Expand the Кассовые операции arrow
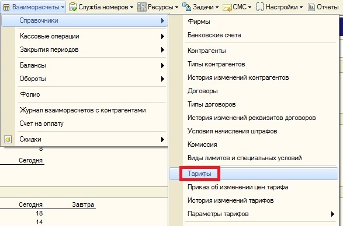The image size is (343, 226). [x=162, y=37]
